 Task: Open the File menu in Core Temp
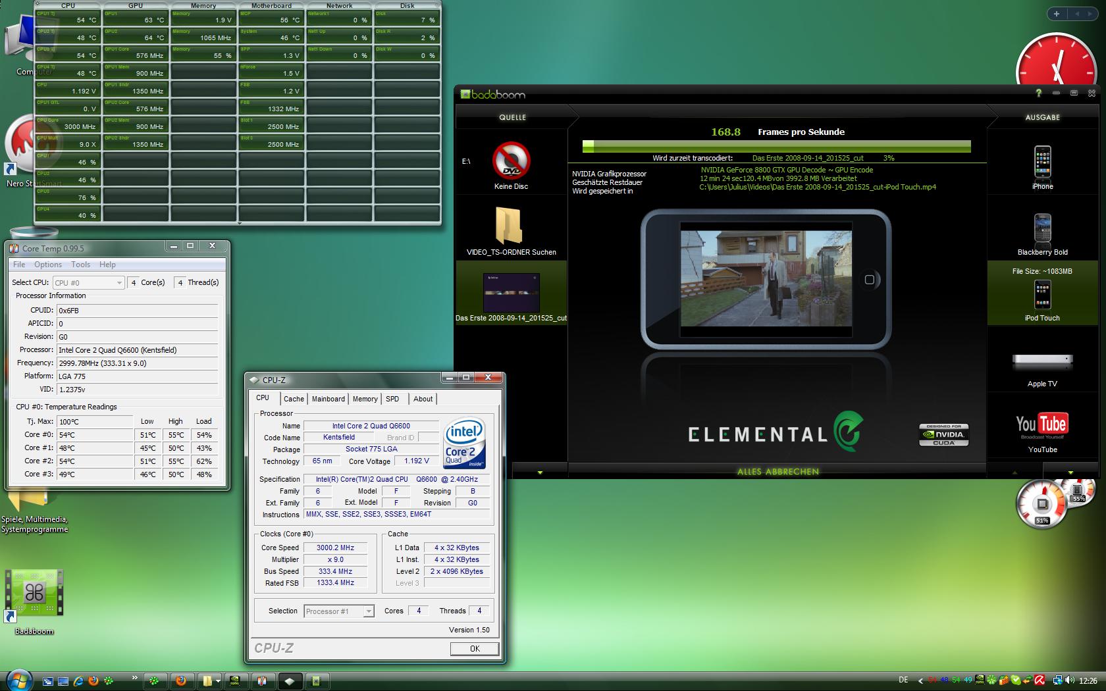pos(19,265)
